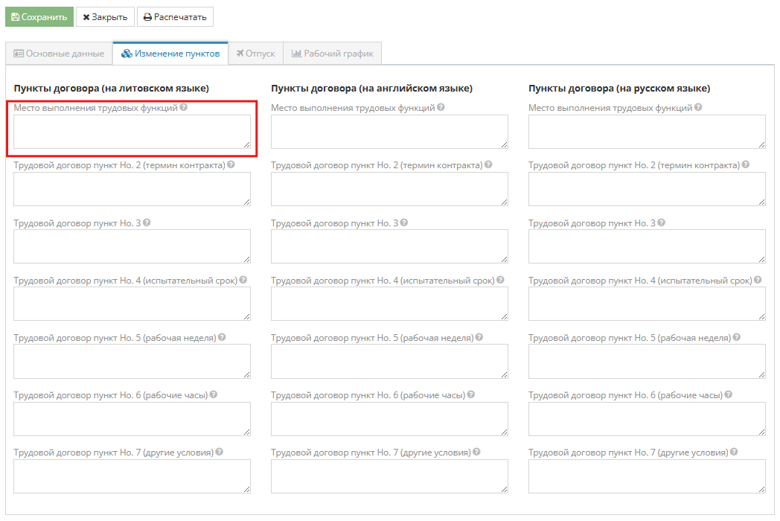This screenshot has height=521, width=780.
Task: Click help icon beside Lithuanian workplace field label
Action: tap(184, 107)
